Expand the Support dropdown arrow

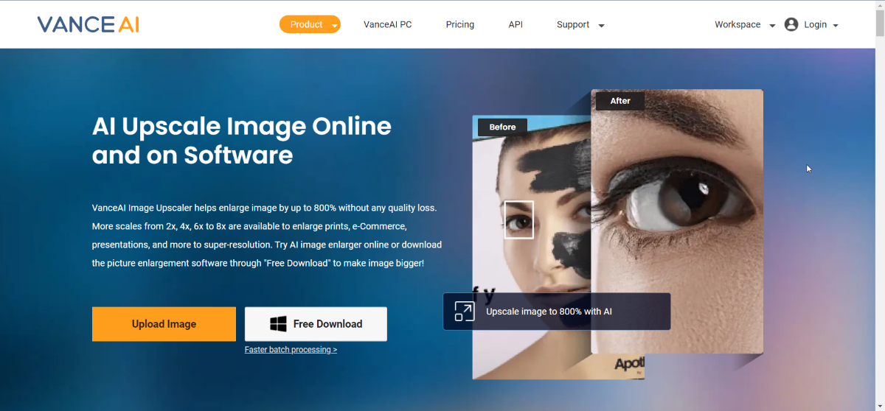pos(601,26)
